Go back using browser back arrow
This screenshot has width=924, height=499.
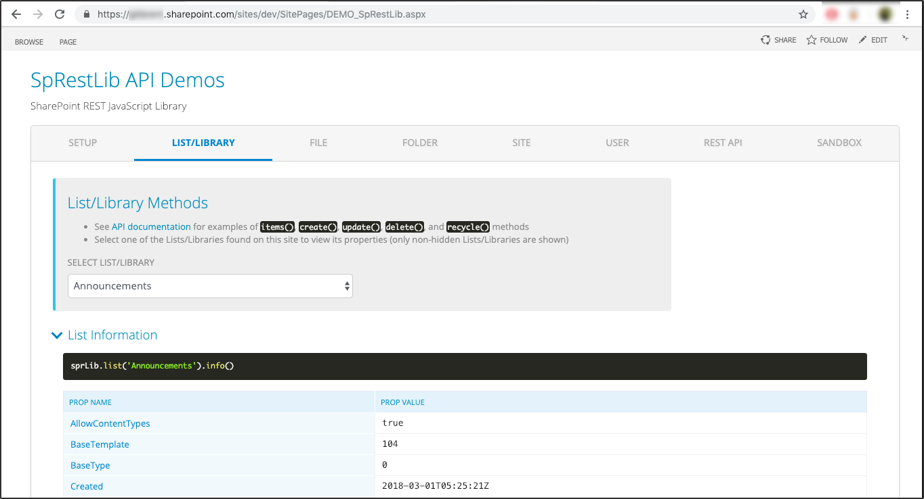click(x=16, y=14)
